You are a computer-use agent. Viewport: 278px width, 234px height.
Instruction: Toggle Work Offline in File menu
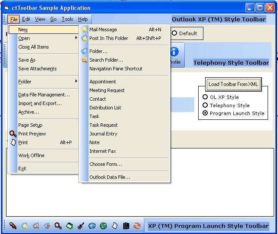43,155
